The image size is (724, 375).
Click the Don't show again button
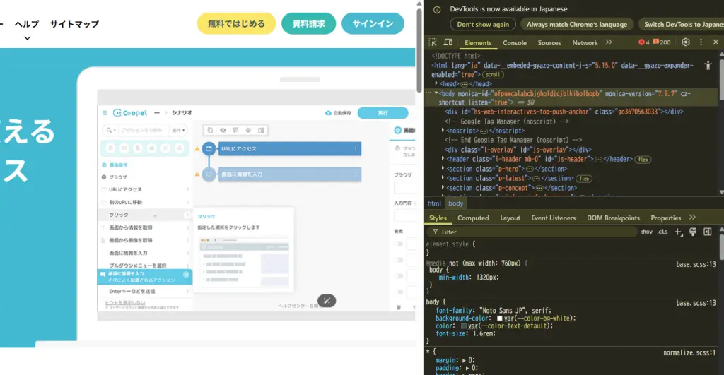tap(483, 25)
